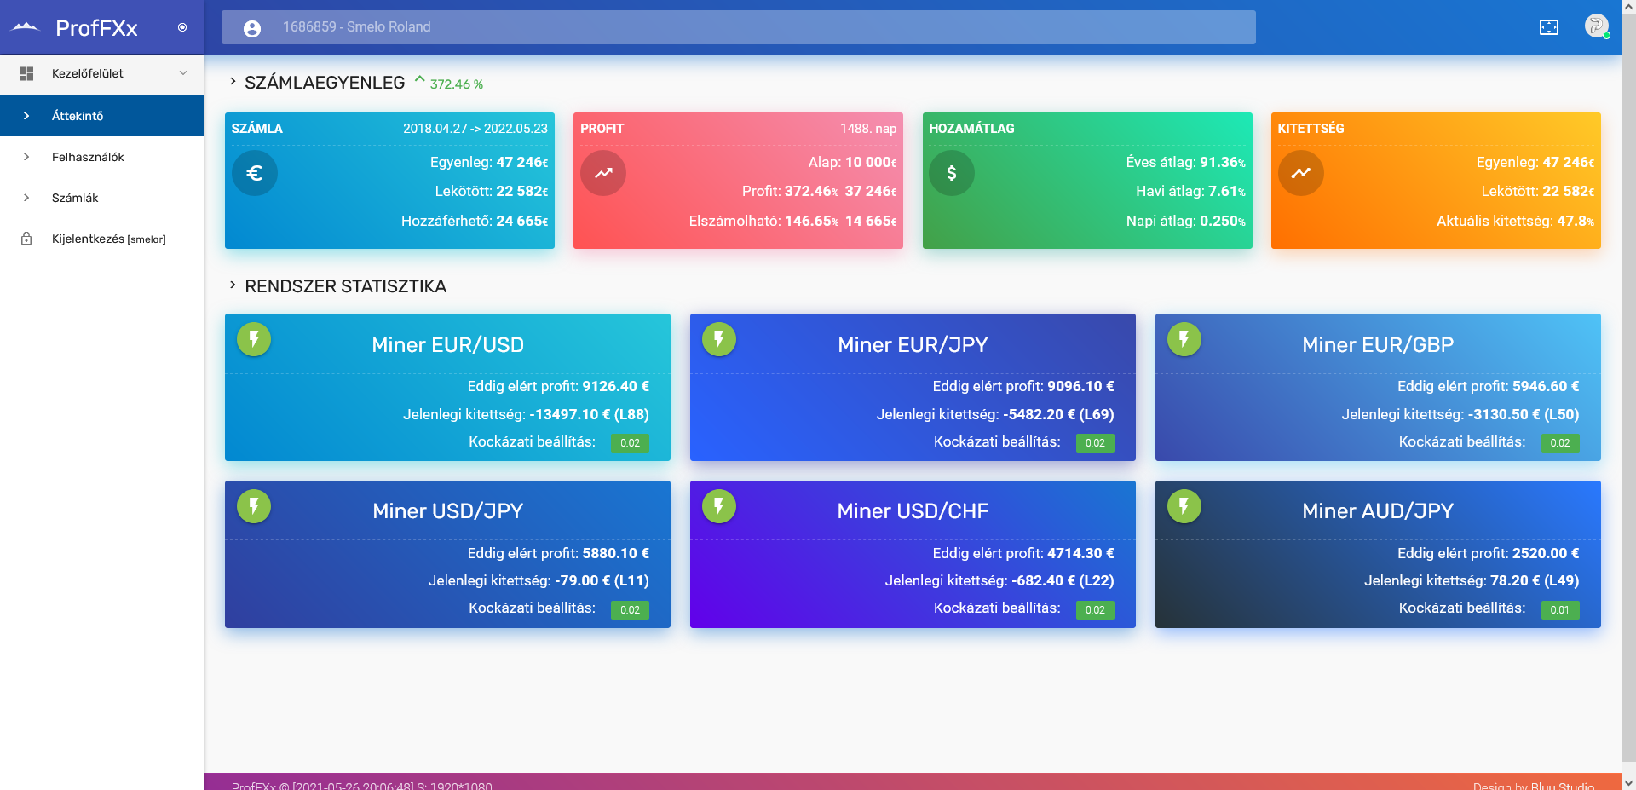Click the trending arrow icon in Profit card
1636x790 pixels.
coord(603,173)
